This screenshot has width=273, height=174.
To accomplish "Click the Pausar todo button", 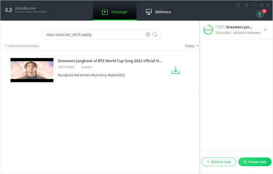I will [x=255, y=162].
